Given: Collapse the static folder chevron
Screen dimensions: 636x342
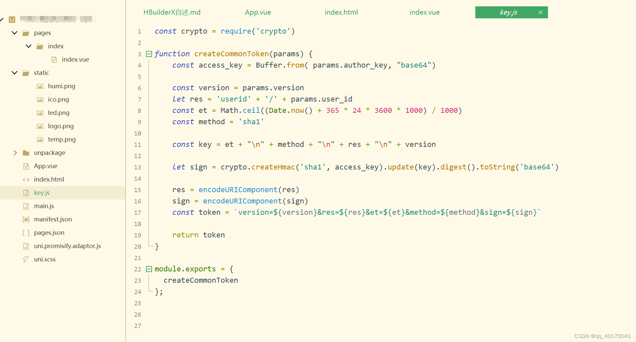Looking at the screenshot, I should [14, 73].
